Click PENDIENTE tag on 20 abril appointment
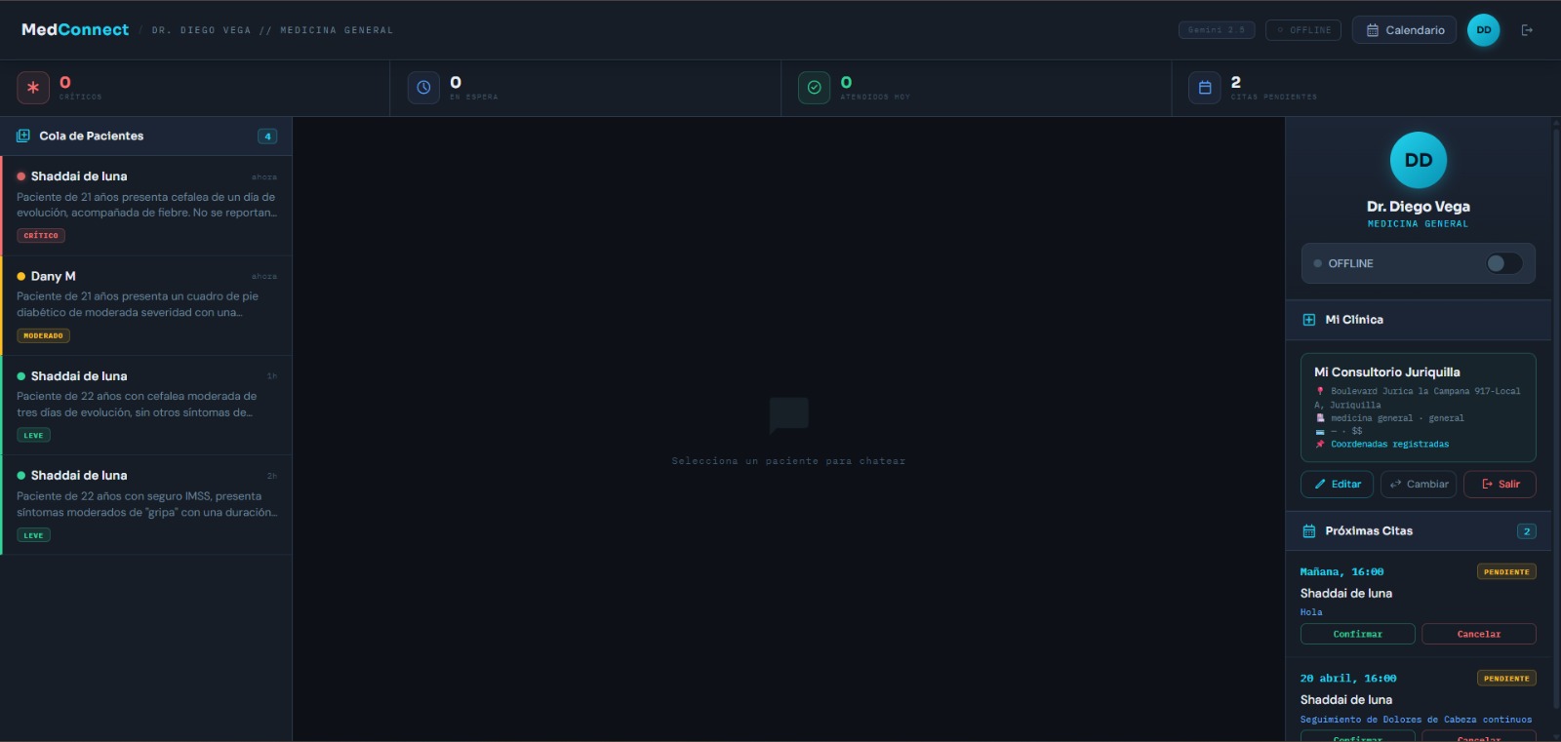The height and width of the screenshot is (742, 1561). click(1506, 679)
